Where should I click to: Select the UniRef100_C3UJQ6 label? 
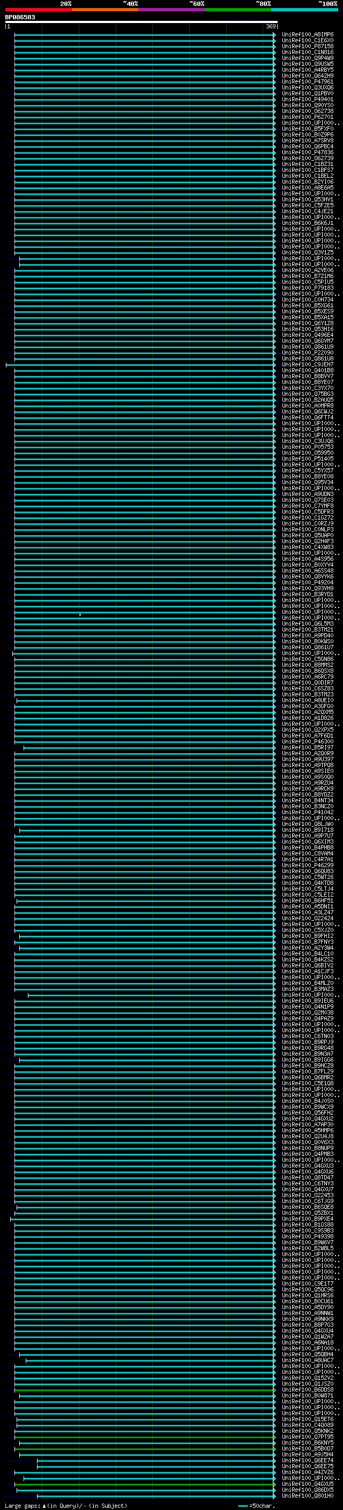[x=308, y=441]
